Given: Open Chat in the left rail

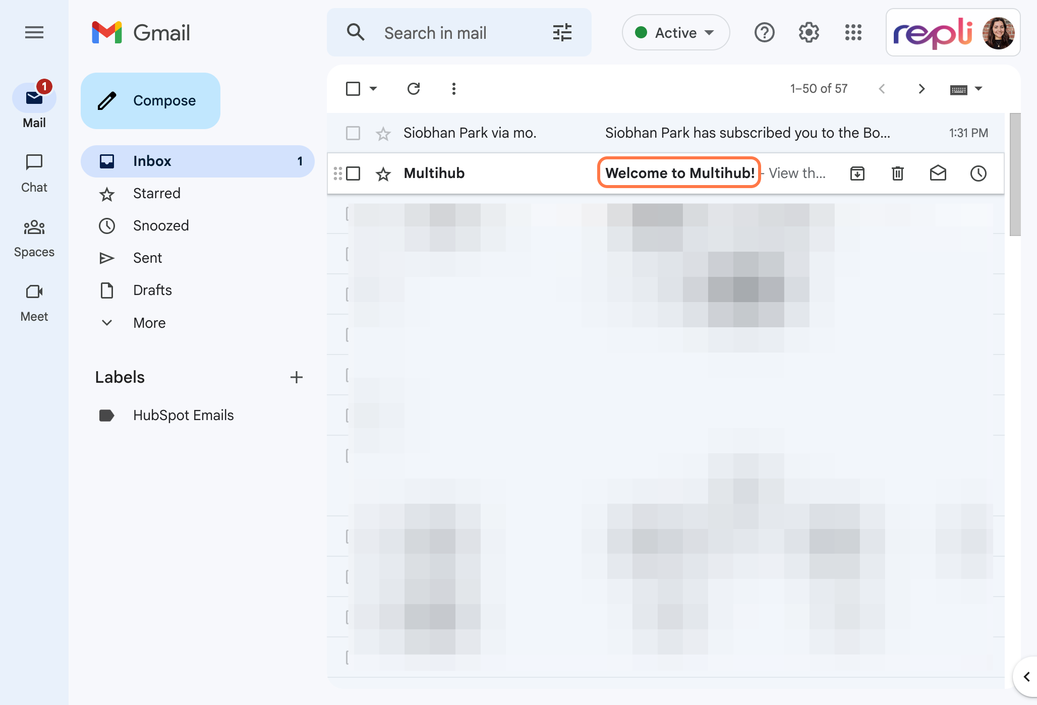Looking at the screenshot, I should click(x=34, y=173).
